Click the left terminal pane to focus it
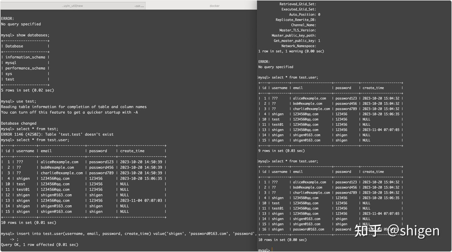This screenshot has width=452, height=252. pyautogui.click(x=126, y=126)
